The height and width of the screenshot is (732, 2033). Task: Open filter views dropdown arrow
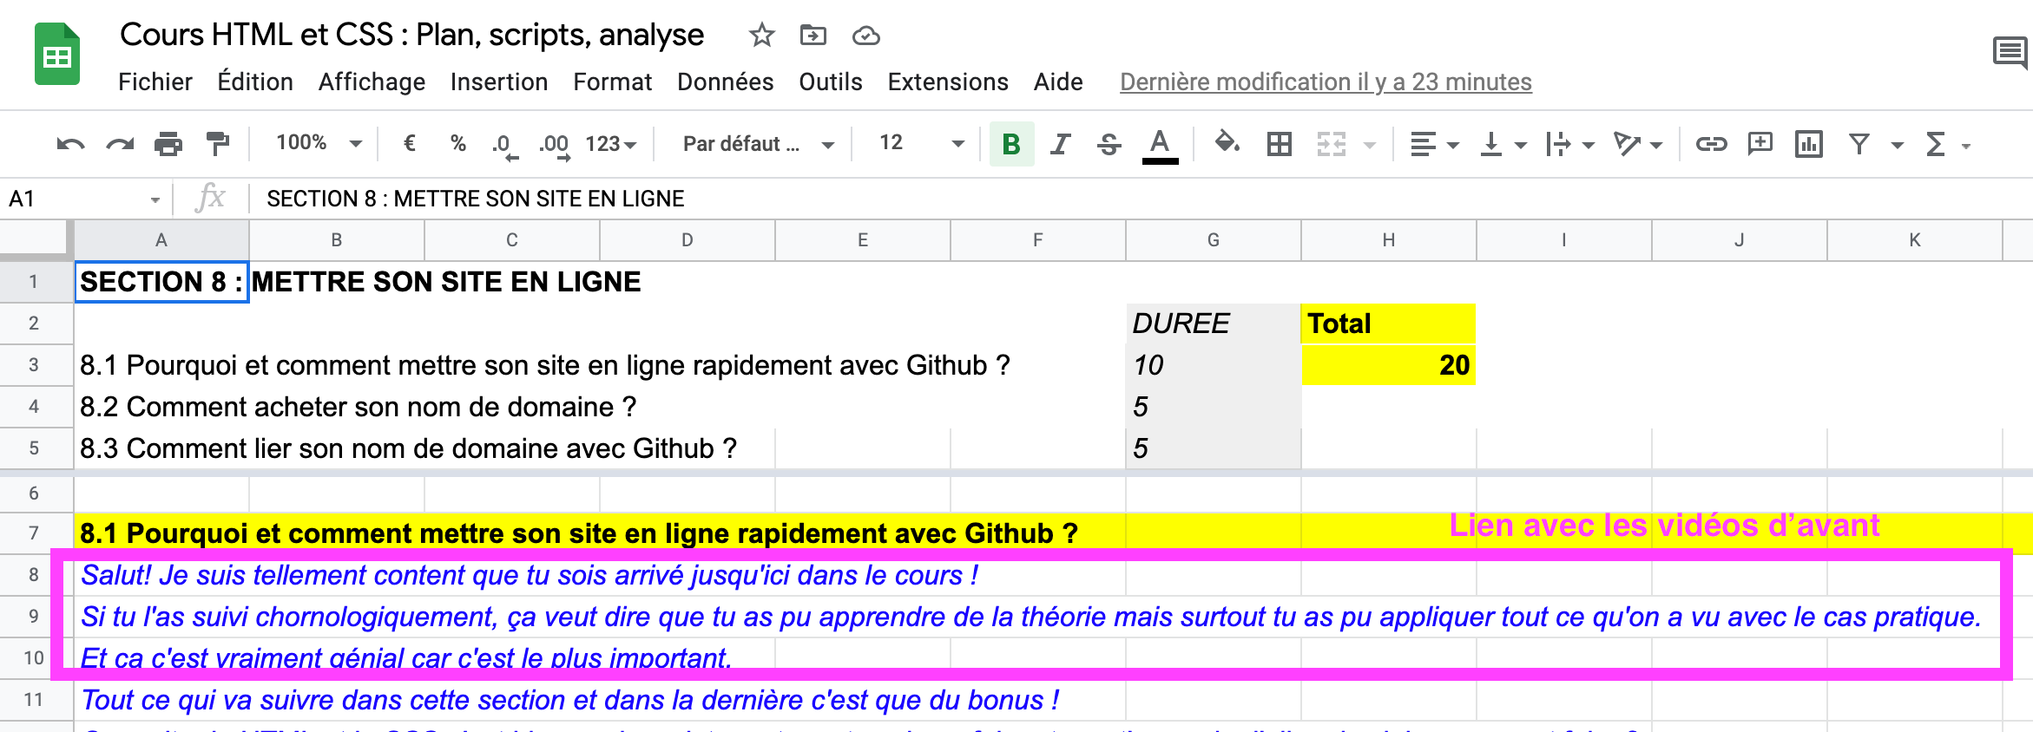pos(1897,145)
